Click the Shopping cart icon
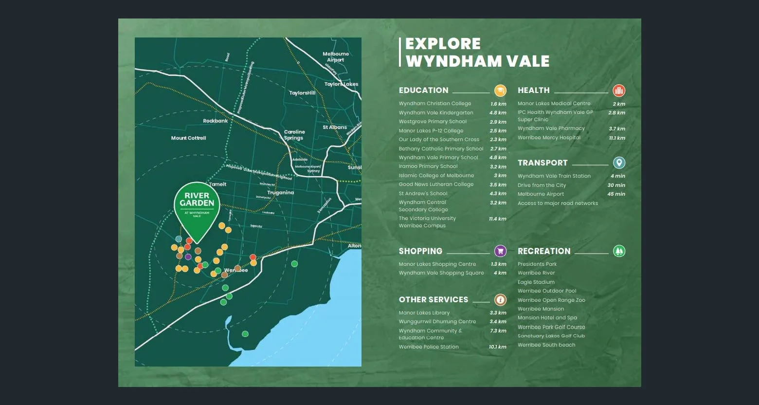759x405 pixels. pos(500,251)
